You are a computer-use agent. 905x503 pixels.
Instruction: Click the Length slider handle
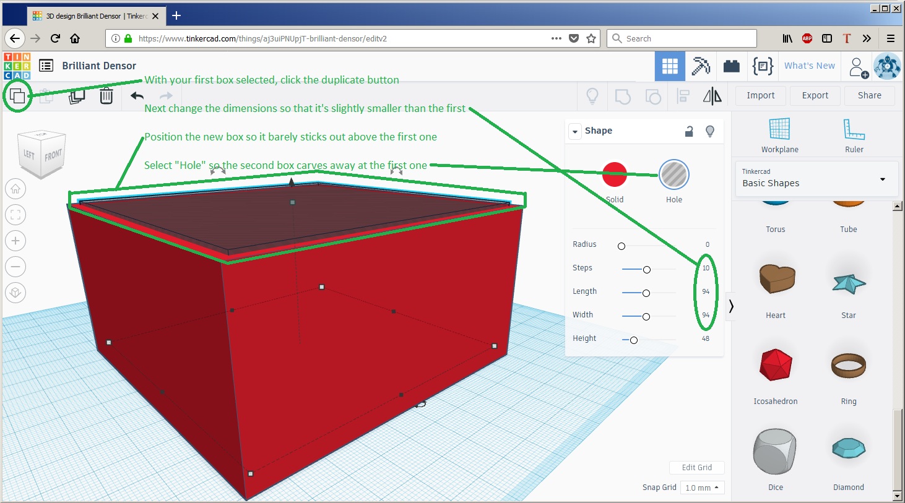[646, 293]
